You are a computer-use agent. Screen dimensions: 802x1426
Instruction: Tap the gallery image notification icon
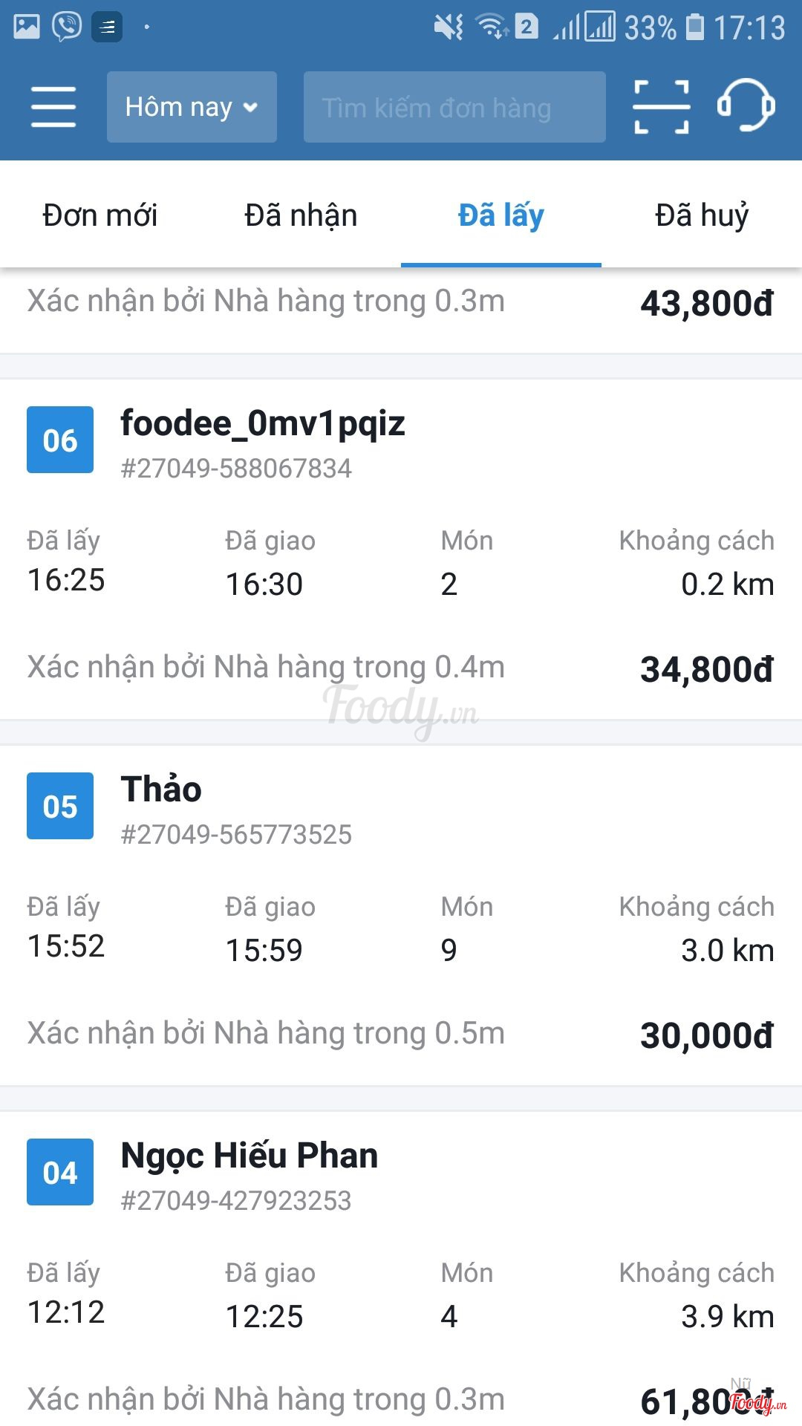click(x=27, y=27)
